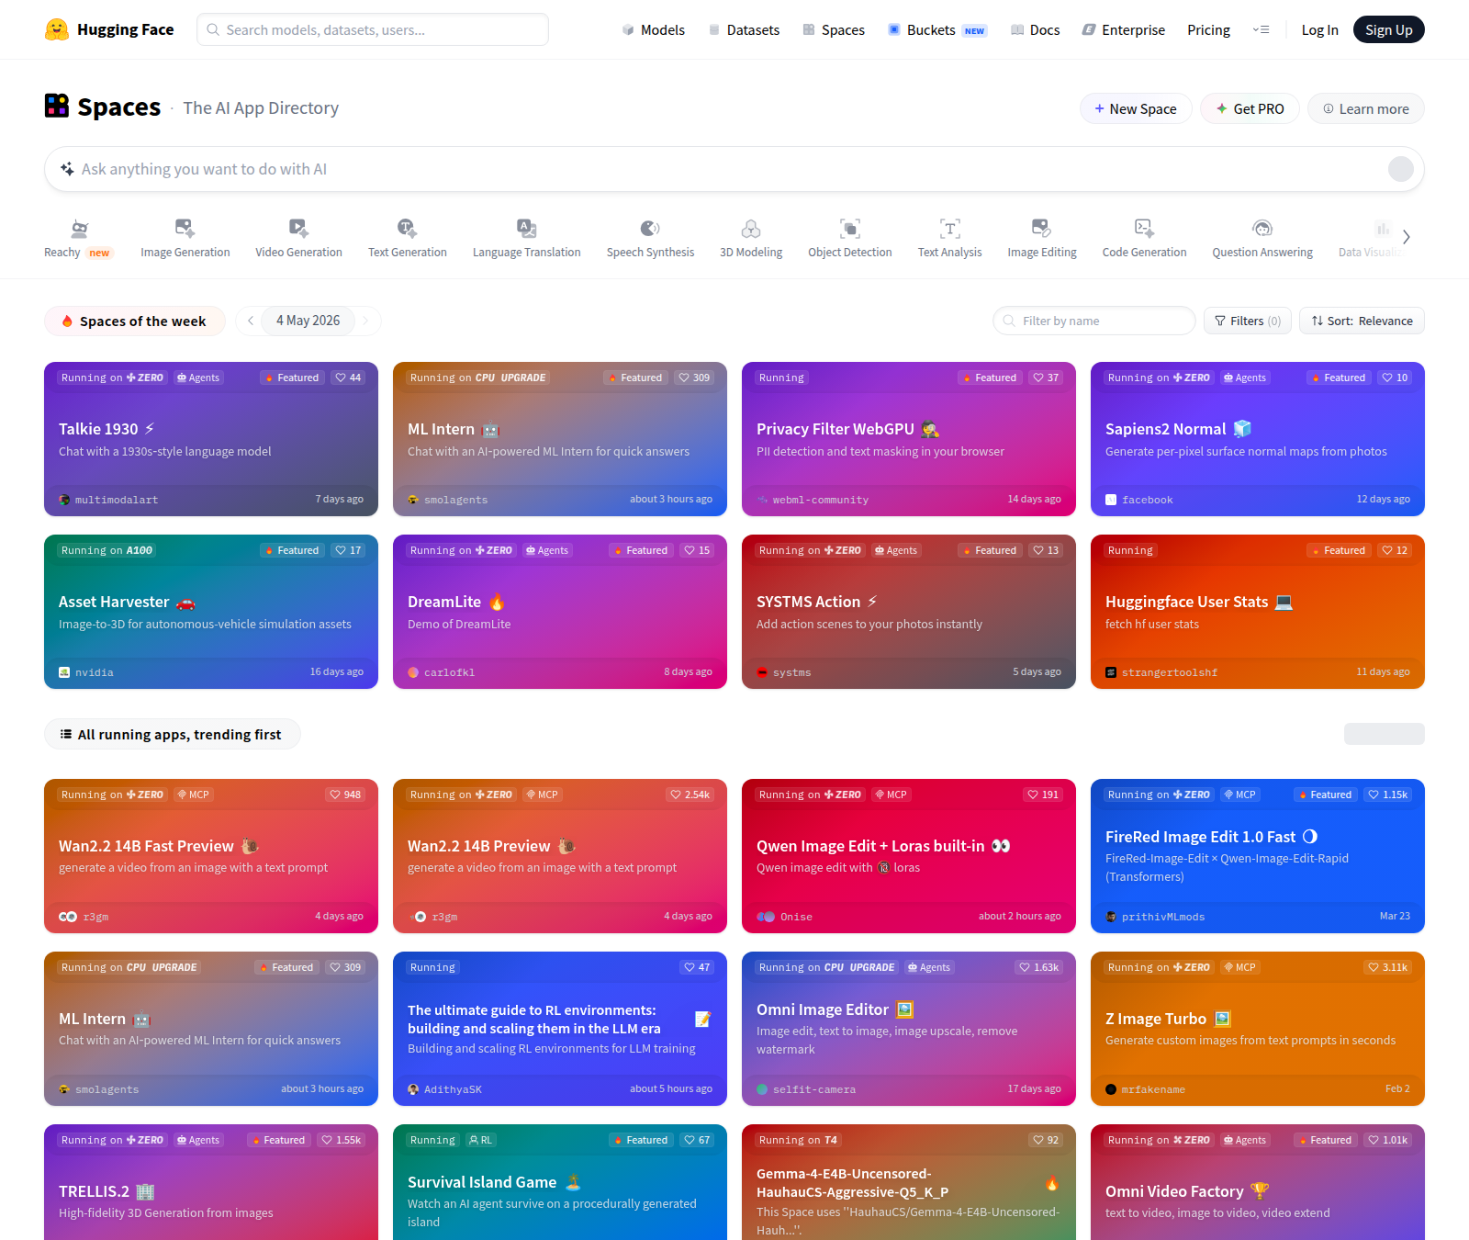Choose the Object Detection category icon
The image size is (1469, 1240).
(850, 229)
